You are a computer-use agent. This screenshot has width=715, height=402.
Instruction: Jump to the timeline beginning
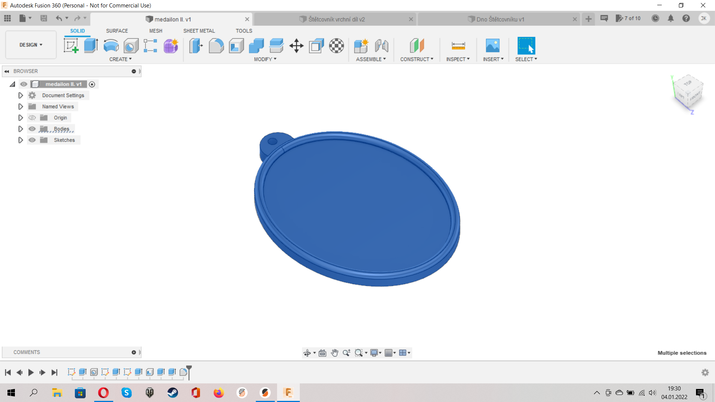(x=8, y=372)
